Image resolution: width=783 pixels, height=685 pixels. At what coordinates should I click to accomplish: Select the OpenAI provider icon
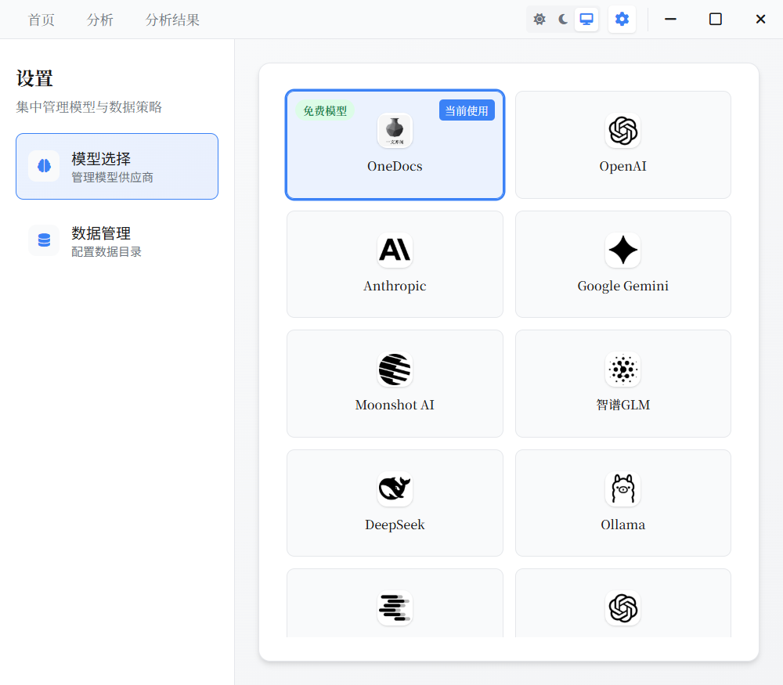click(622, 131)
